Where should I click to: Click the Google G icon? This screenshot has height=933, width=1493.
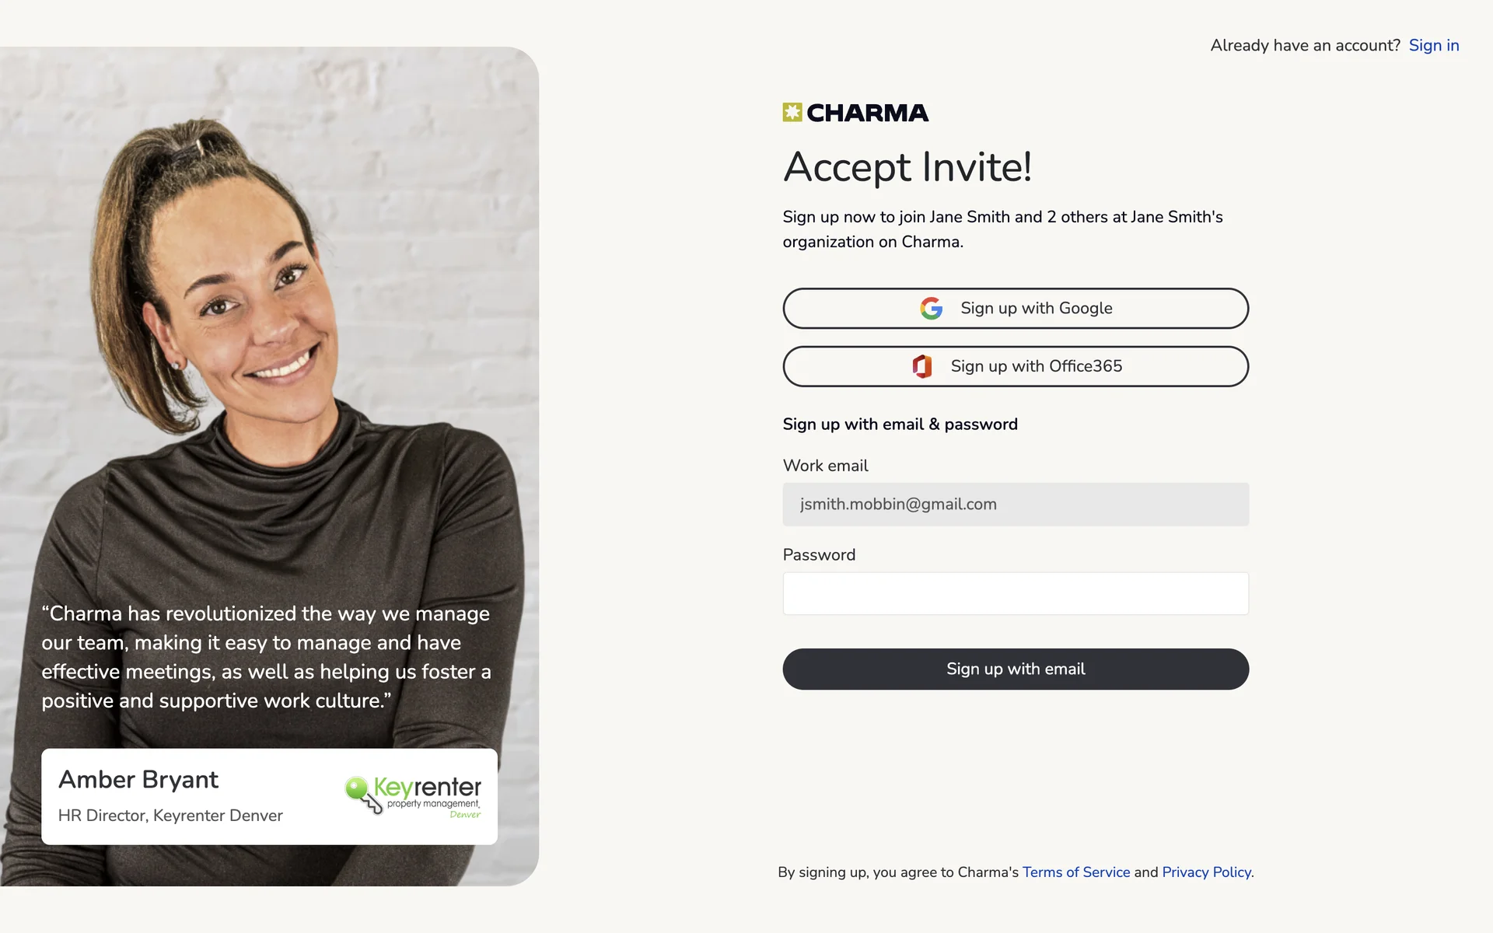931,309
